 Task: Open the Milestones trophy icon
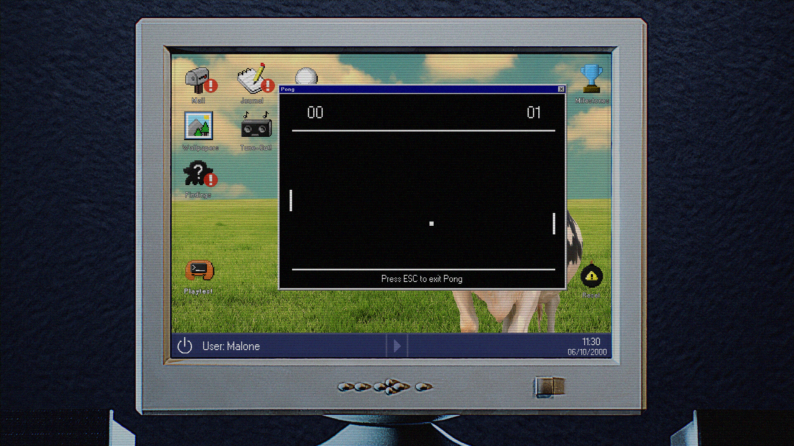591,79
